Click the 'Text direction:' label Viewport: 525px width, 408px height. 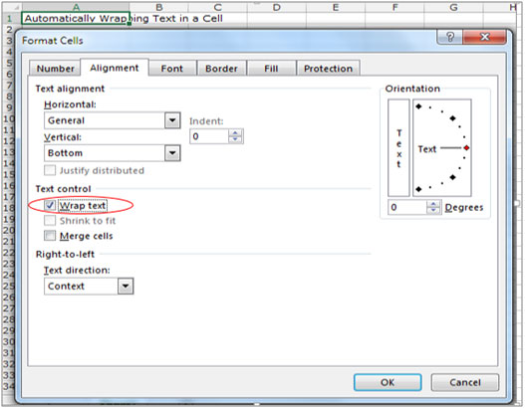point(77,270)
